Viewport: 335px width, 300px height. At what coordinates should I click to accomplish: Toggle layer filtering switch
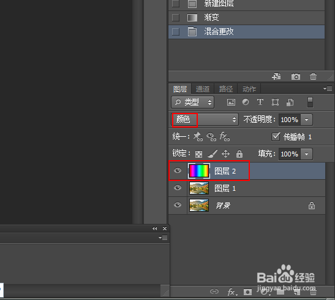[x=310, y=102]
